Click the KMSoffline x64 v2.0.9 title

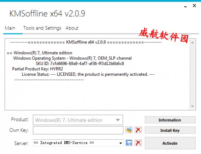[47, 14]
